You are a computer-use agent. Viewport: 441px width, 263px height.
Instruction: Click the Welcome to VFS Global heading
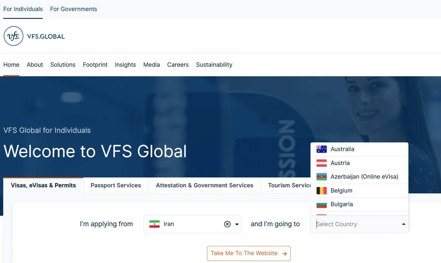95,151
